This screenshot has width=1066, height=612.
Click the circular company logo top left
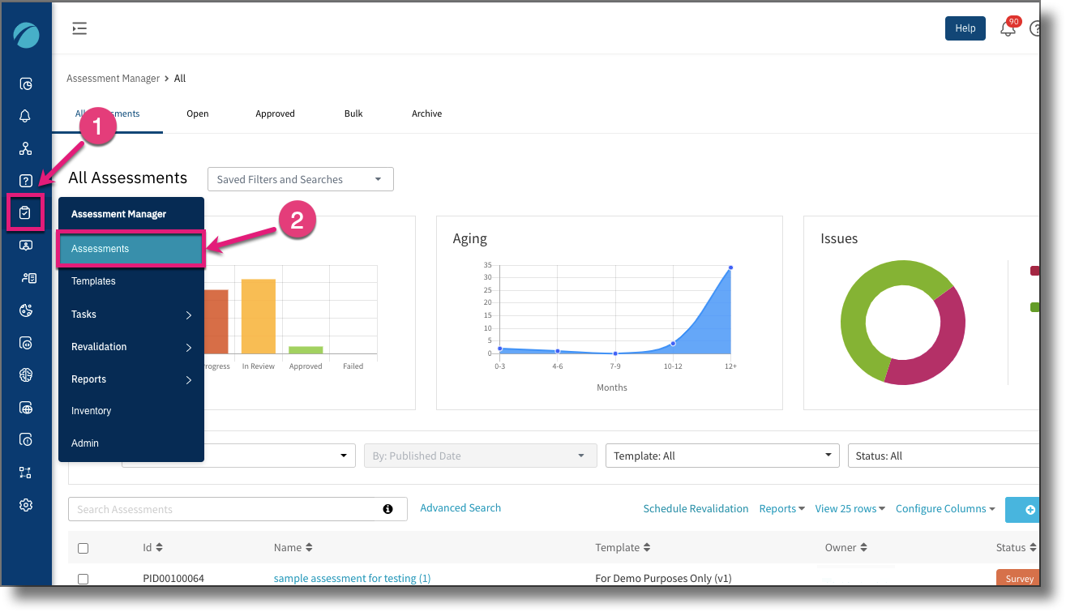25,35
